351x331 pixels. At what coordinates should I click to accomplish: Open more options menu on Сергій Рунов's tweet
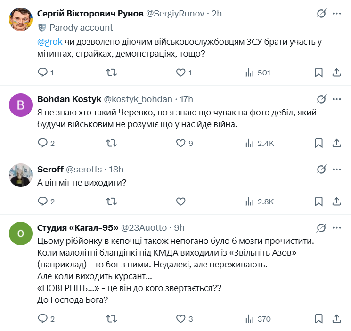[336, 14]
